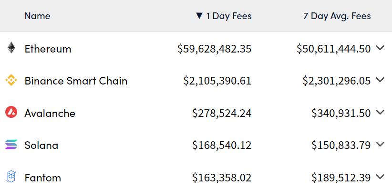
Task: Open the Ethereum name link
Action: [48, 49]
